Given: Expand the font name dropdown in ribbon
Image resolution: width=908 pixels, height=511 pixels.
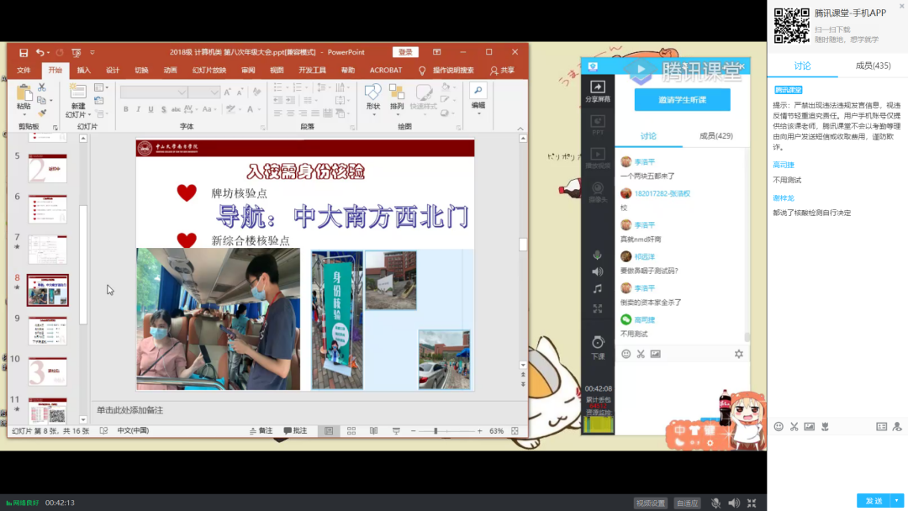Looking at the screenshot, I should (x=182, y=92).
